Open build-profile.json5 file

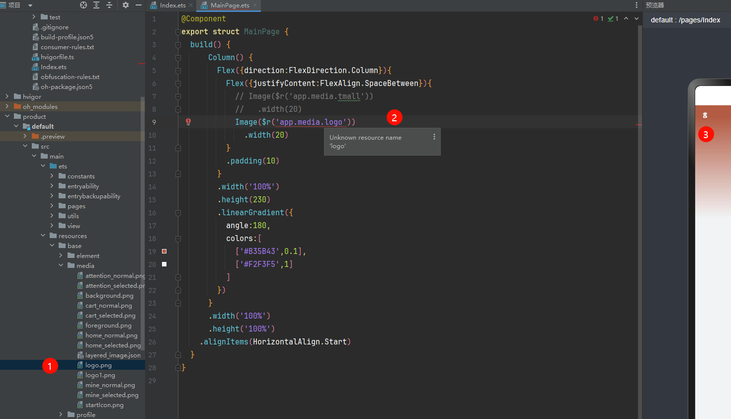click(x=67, y=37)
